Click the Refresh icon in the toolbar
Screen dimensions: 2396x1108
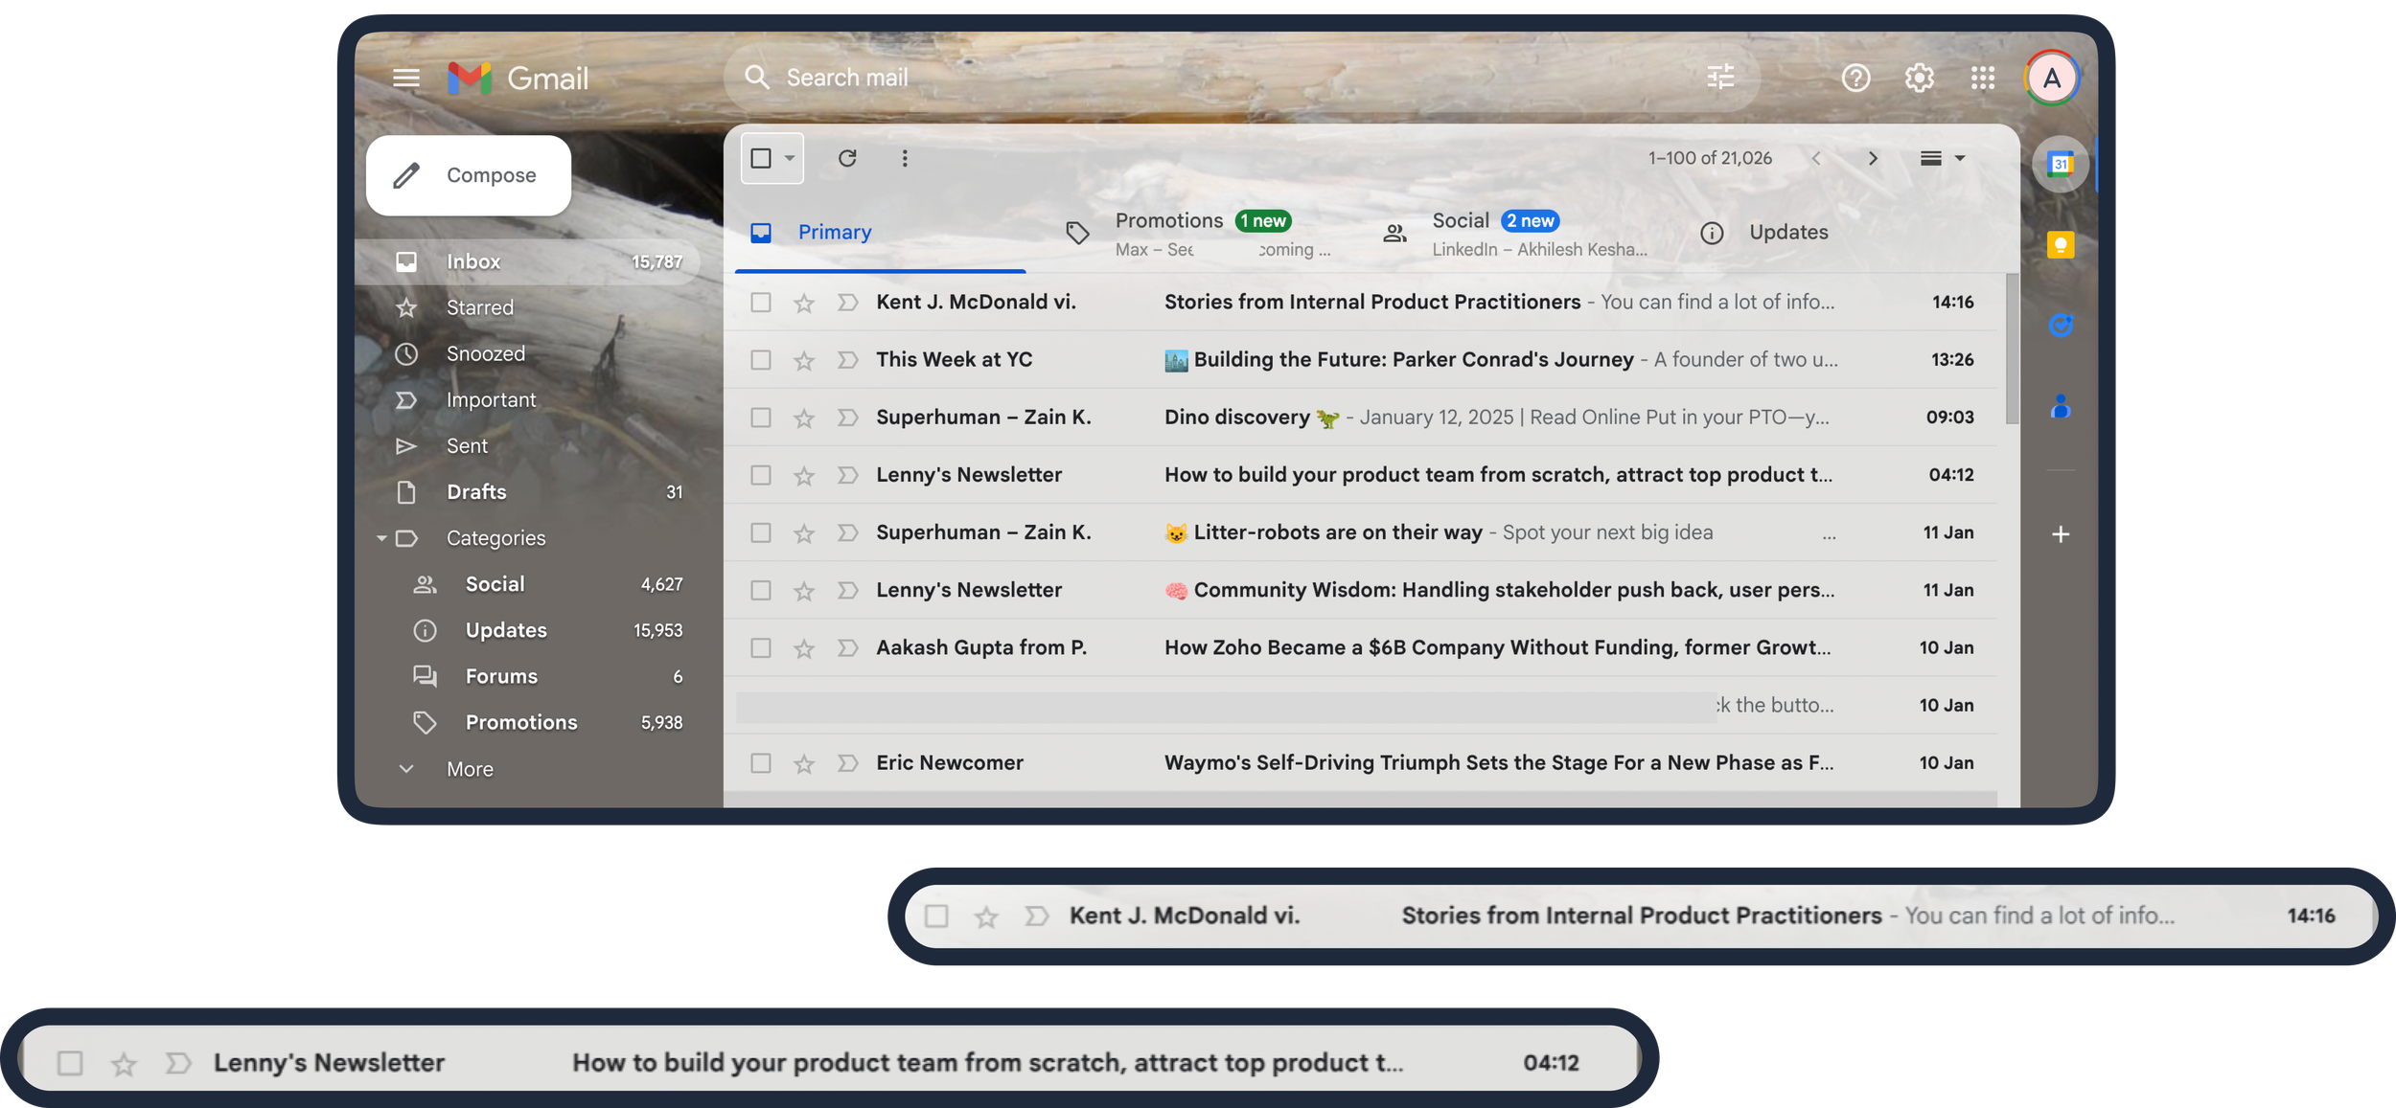(846, 158)
